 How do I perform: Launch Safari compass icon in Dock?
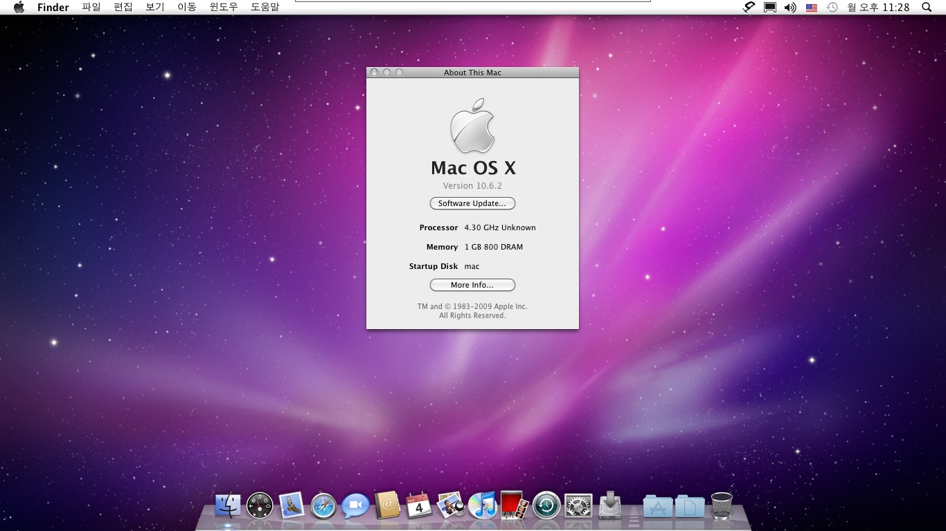tap(323, 506)
